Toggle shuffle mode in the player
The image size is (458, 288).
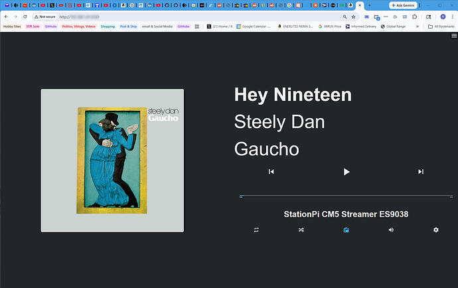click(x=301, y=230)
